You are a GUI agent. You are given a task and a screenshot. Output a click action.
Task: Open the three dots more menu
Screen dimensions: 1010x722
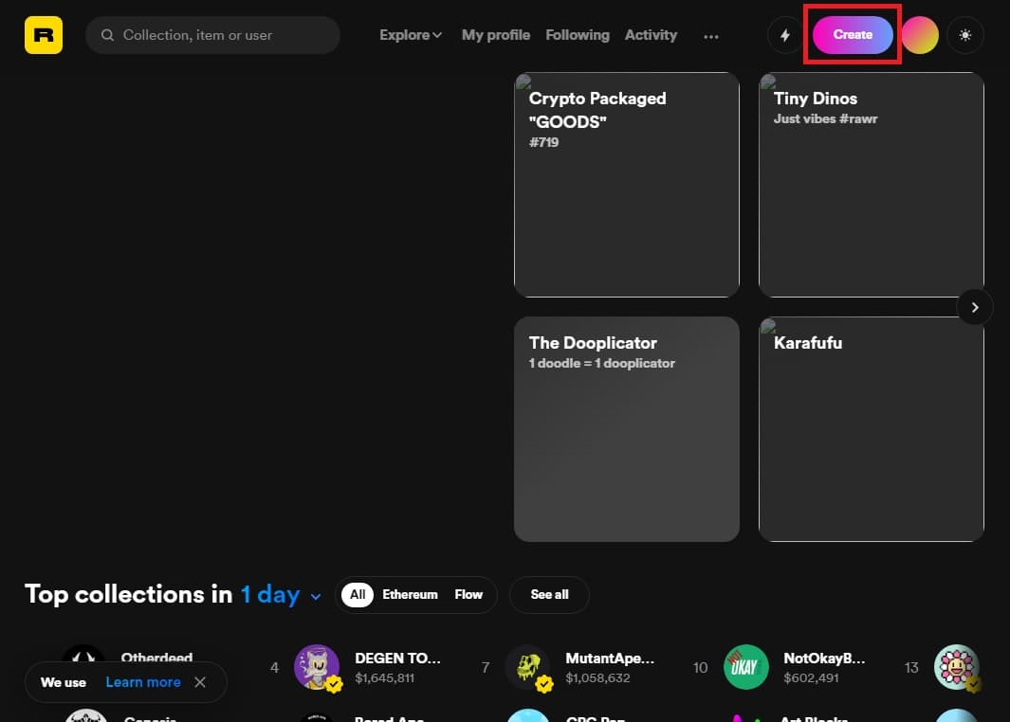tap(711, 37)
